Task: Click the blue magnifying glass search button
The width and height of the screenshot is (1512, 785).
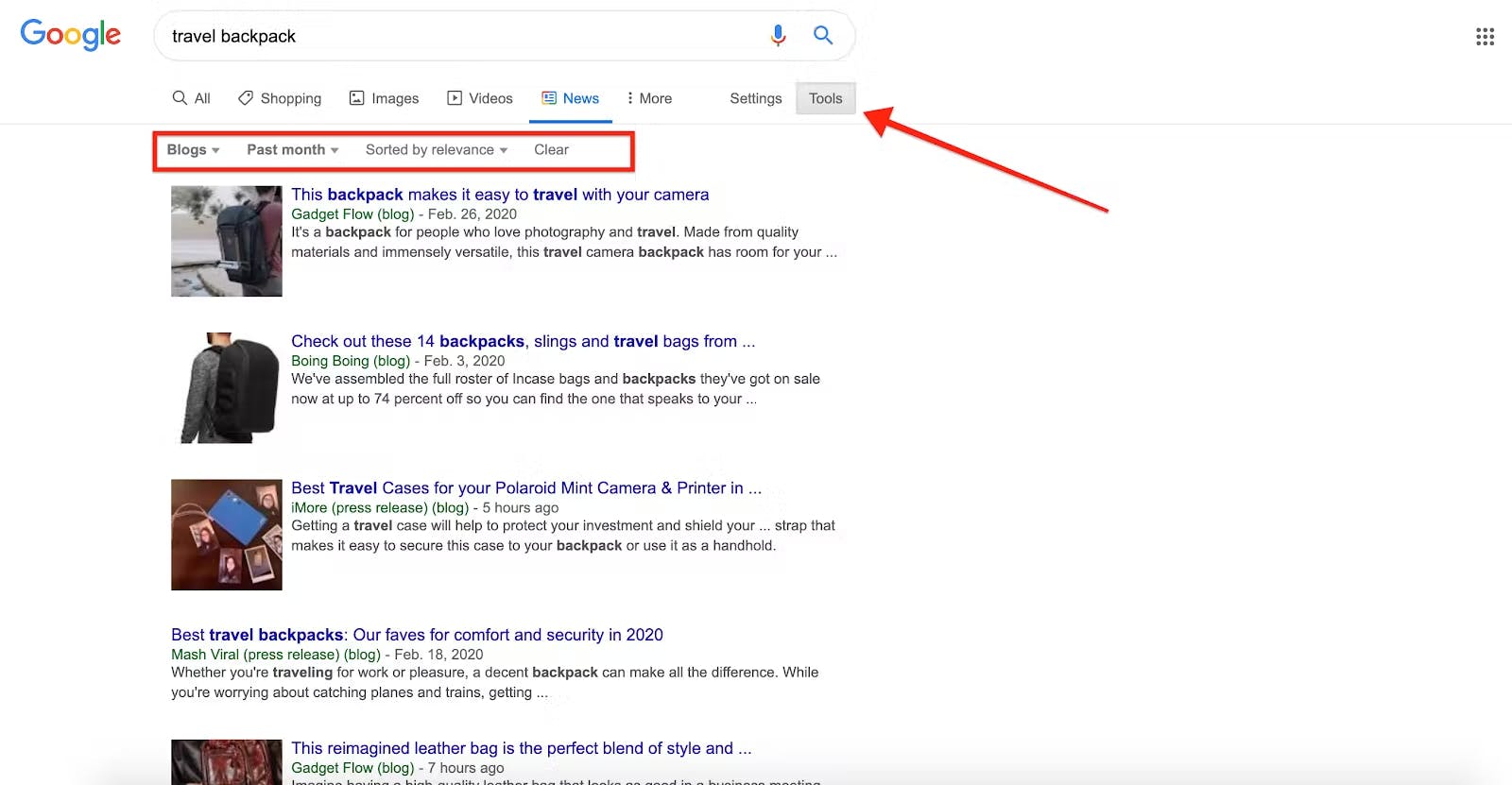Action: coord(823,36)
